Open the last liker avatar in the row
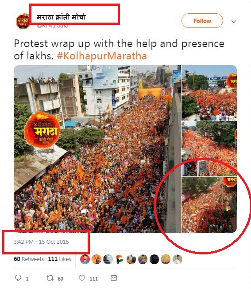 178,259
